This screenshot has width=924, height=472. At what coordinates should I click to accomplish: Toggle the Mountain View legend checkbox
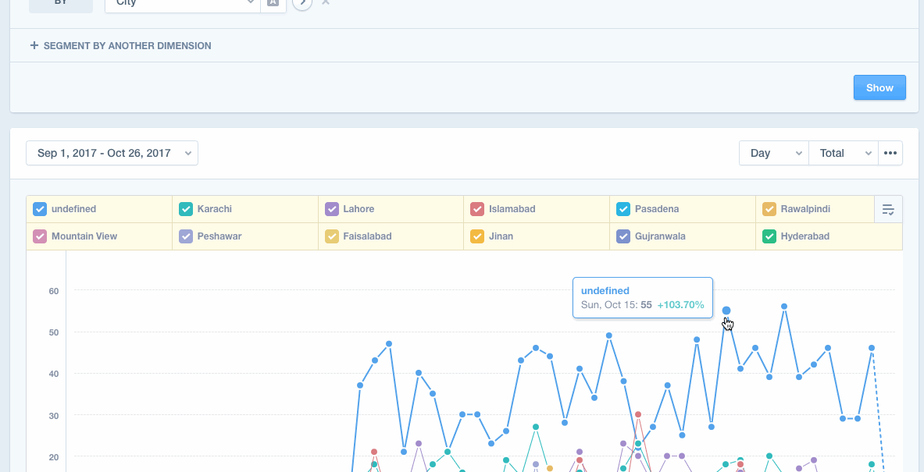tap(40, 236)
